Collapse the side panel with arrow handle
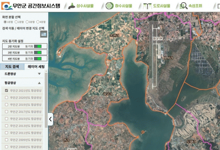This screenshot has height=150, width=220. [50, 119]
